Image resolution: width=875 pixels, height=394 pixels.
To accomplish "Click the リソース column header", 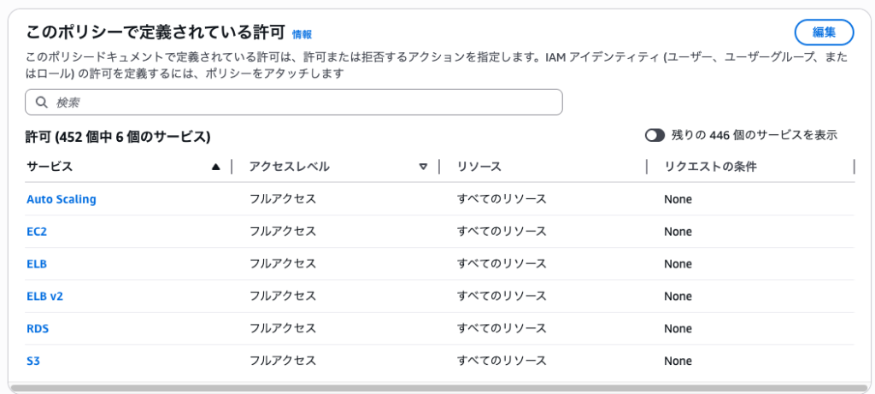I will tap(479, 167).
